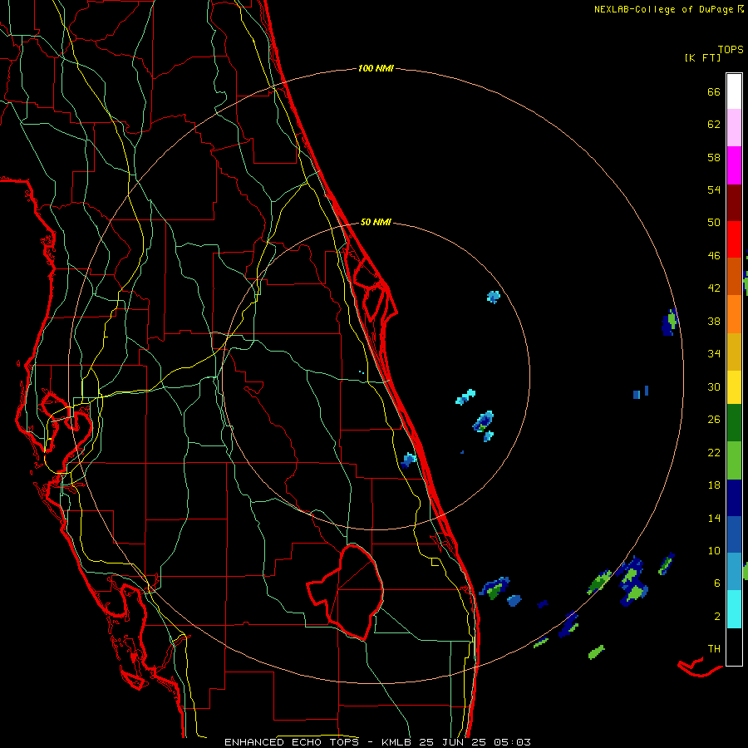Click the "50 NMI" range ring label
The width and height of the screenshot is (748, 748).
(x=376, y=222)
